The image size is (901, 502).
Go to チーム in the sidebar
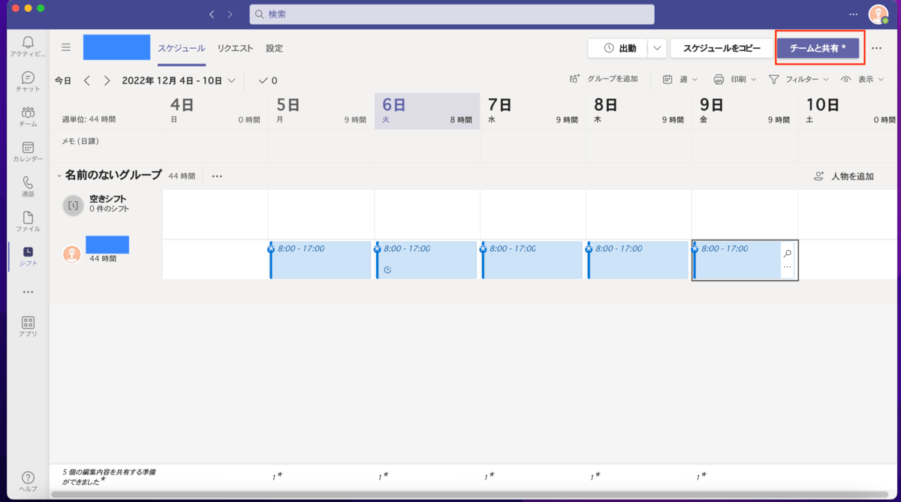tap(28, 116)
